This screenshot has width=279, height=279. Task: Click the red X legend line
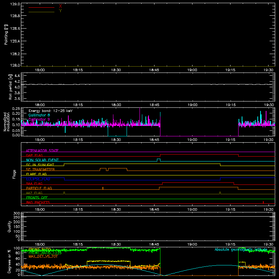42,7
